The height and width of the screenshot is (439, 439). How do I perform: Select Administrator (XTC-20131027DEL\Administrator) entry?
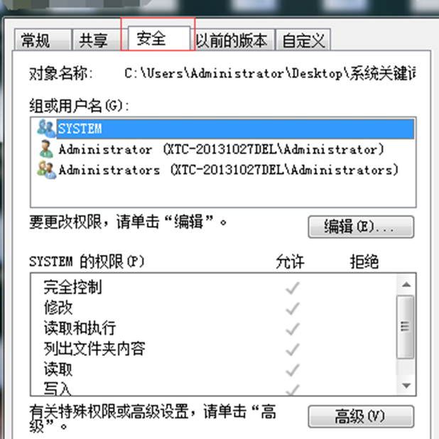221,149
